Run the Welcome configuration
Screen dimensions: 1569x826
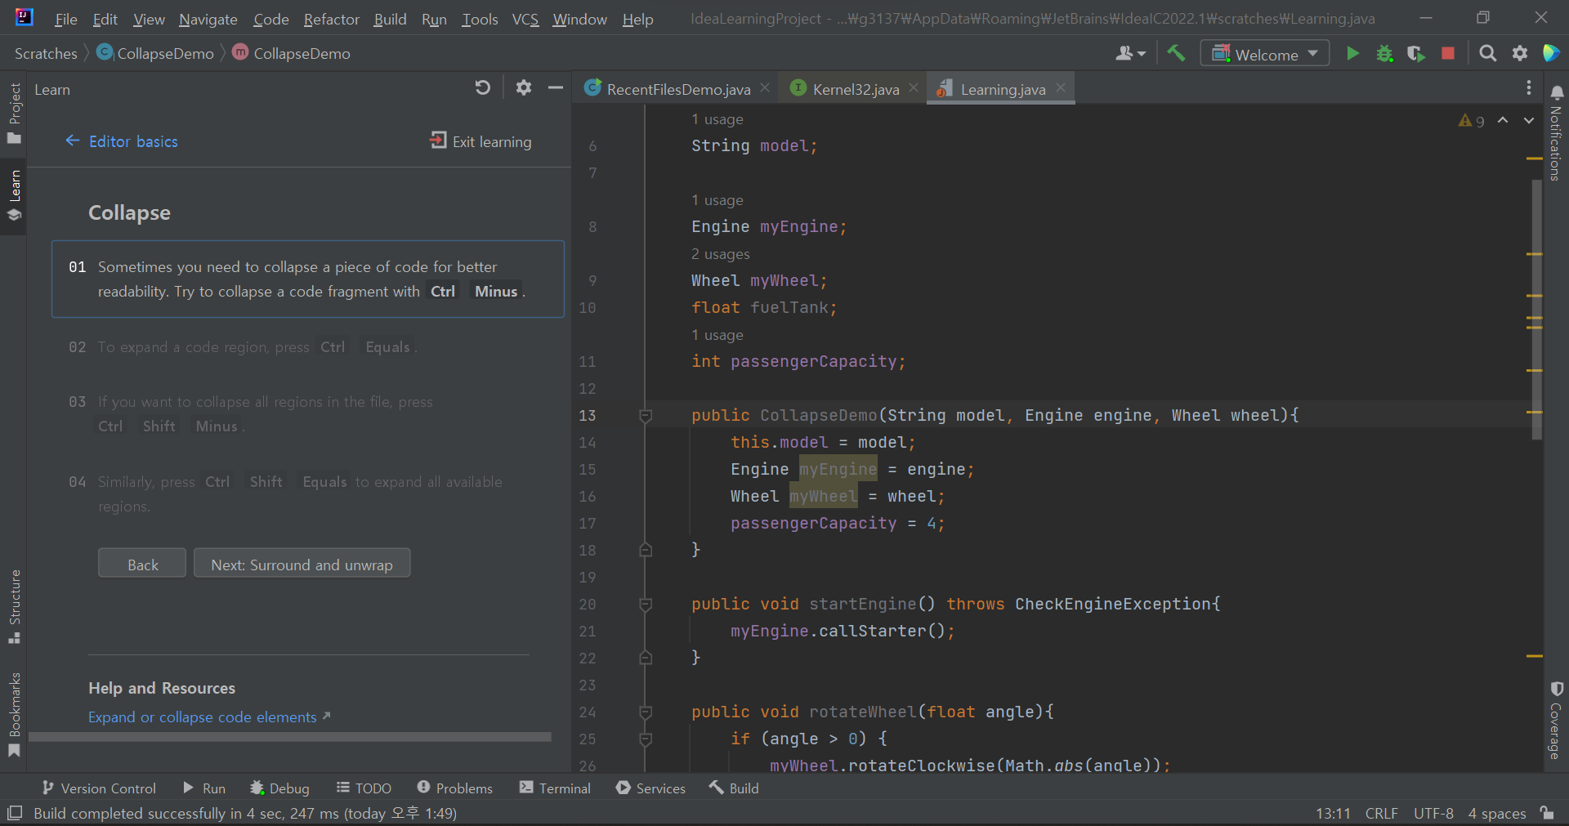(x=1352, y=53)
